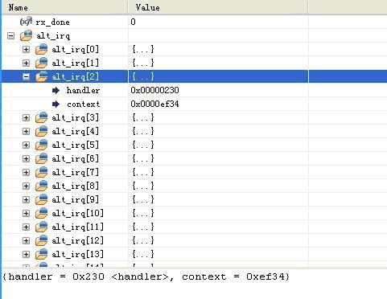Expand the alt_irq[9] entry
The image size is (387, 299).
tap(26, 199)
